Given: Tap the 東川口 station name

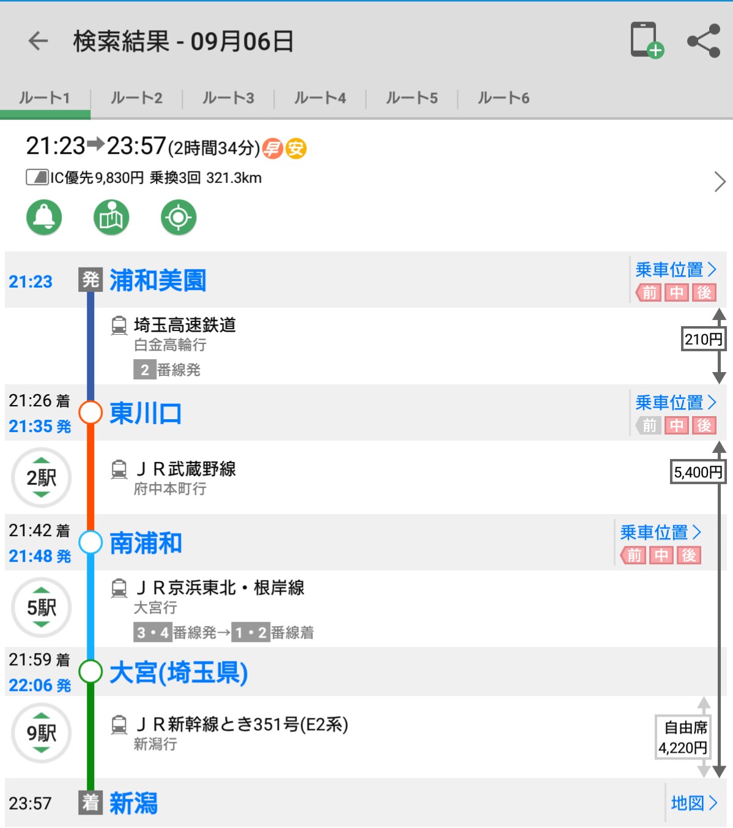Looking at the screenshot, I should 145,414.
